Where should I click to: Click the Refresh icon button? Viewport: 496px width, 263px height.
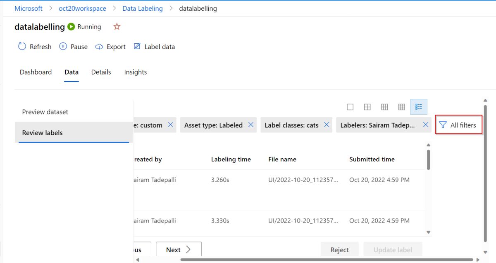pos(35,47)
